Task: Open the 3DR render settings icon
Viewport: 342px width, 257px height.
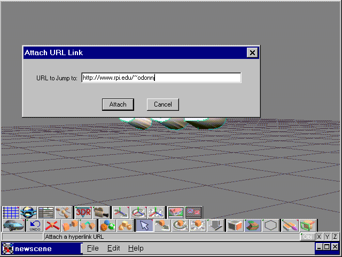Action: tap(83, 213)
